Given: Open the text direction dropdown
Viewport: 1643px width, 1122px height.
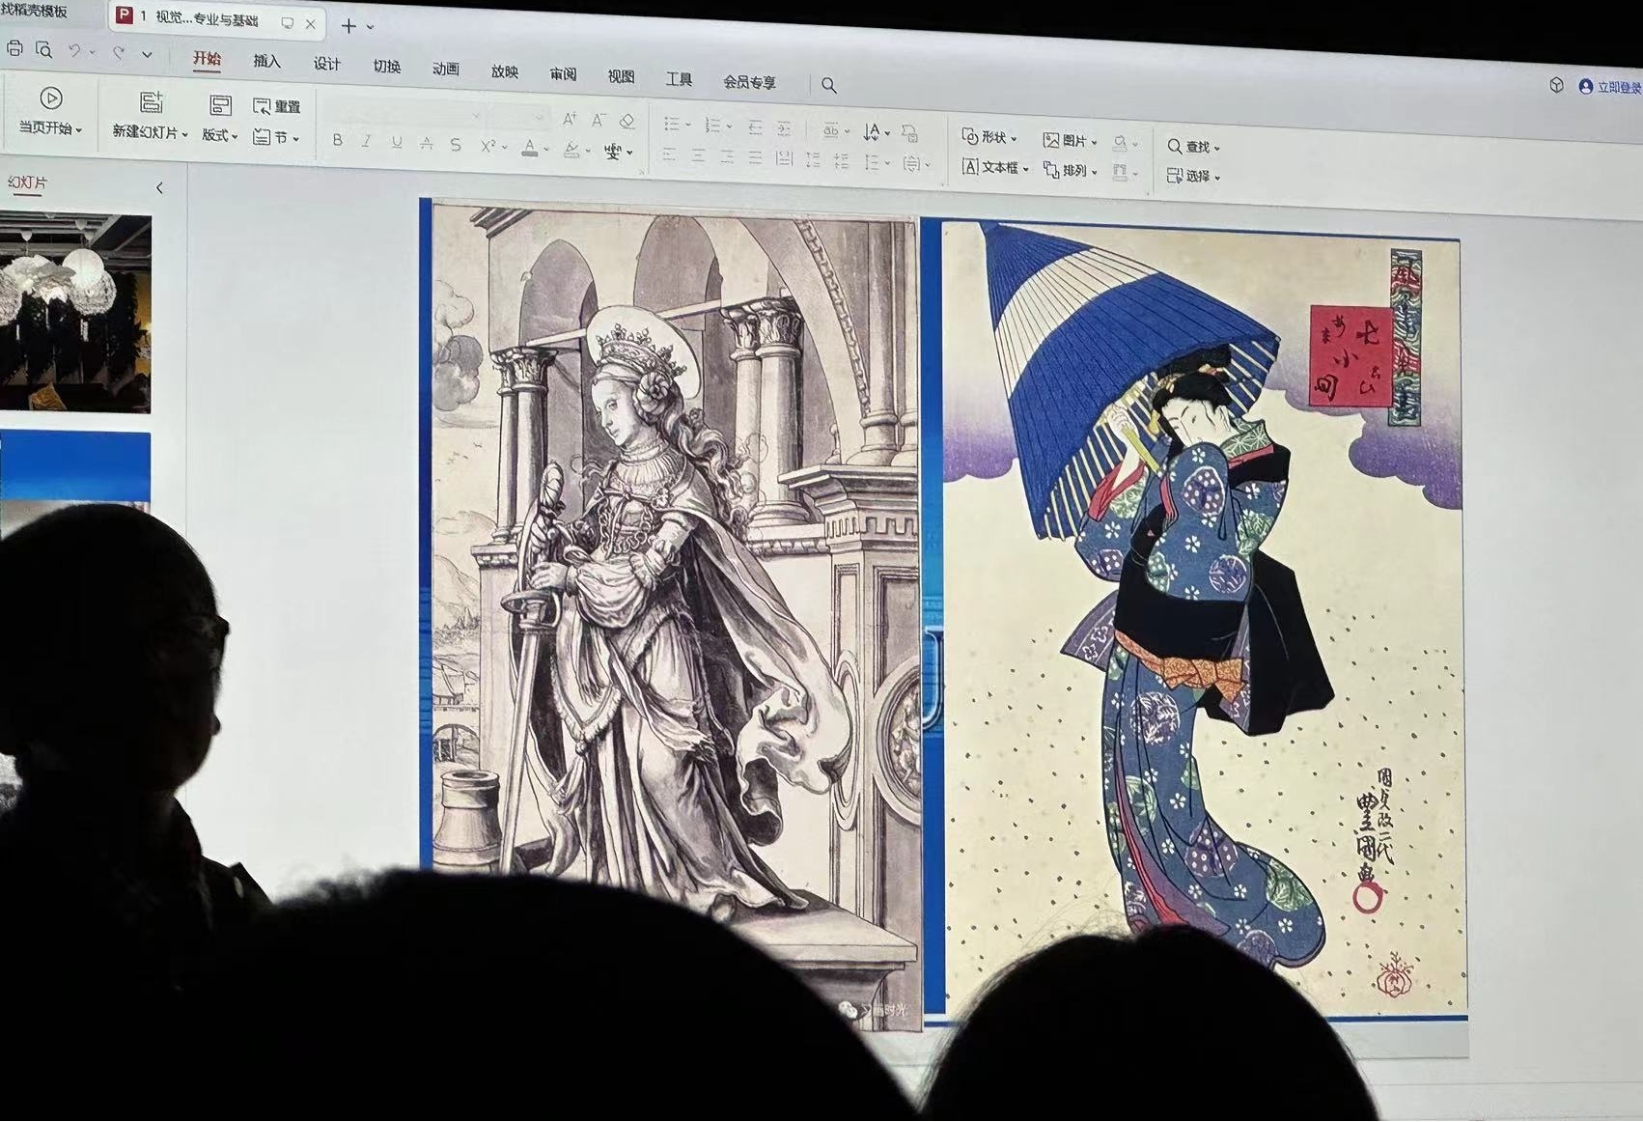Looking at the screenshot, I should click(886, 132).
